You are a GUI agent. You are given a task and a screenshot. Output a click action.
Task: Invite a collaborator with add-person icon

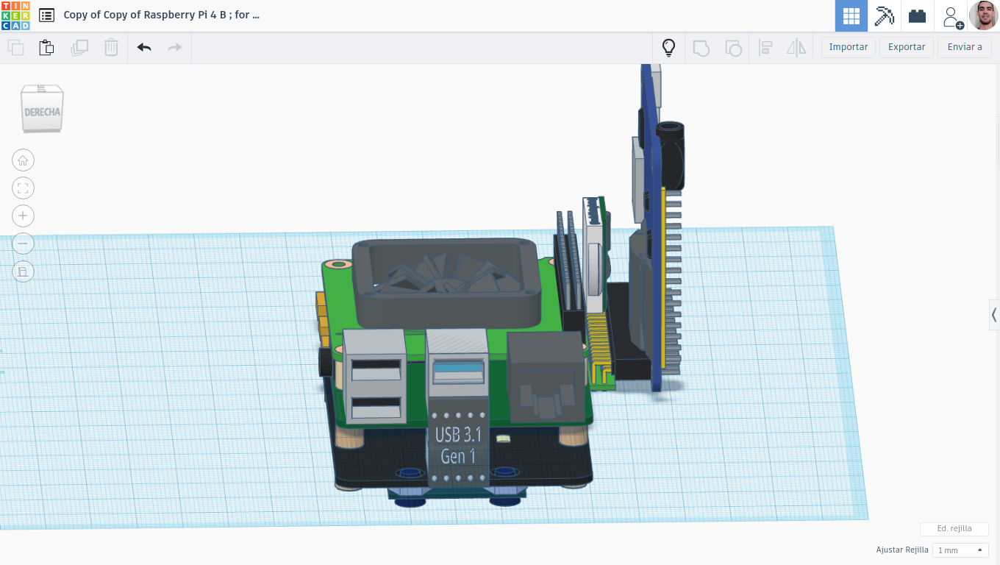[953, 17]
